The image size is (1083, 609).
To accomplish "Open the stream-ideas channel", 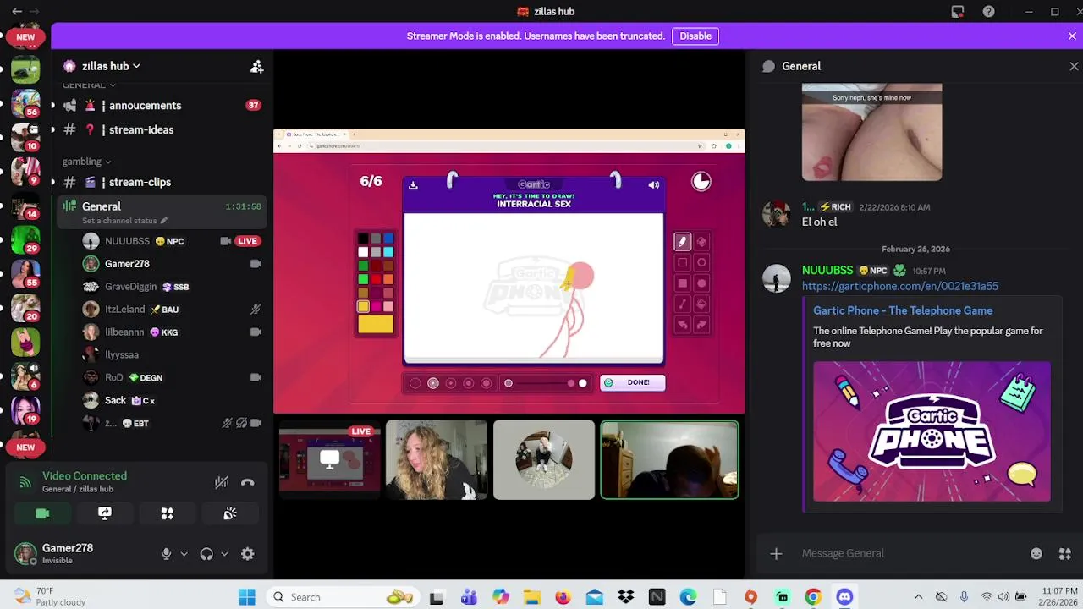I will click(162, 130).
